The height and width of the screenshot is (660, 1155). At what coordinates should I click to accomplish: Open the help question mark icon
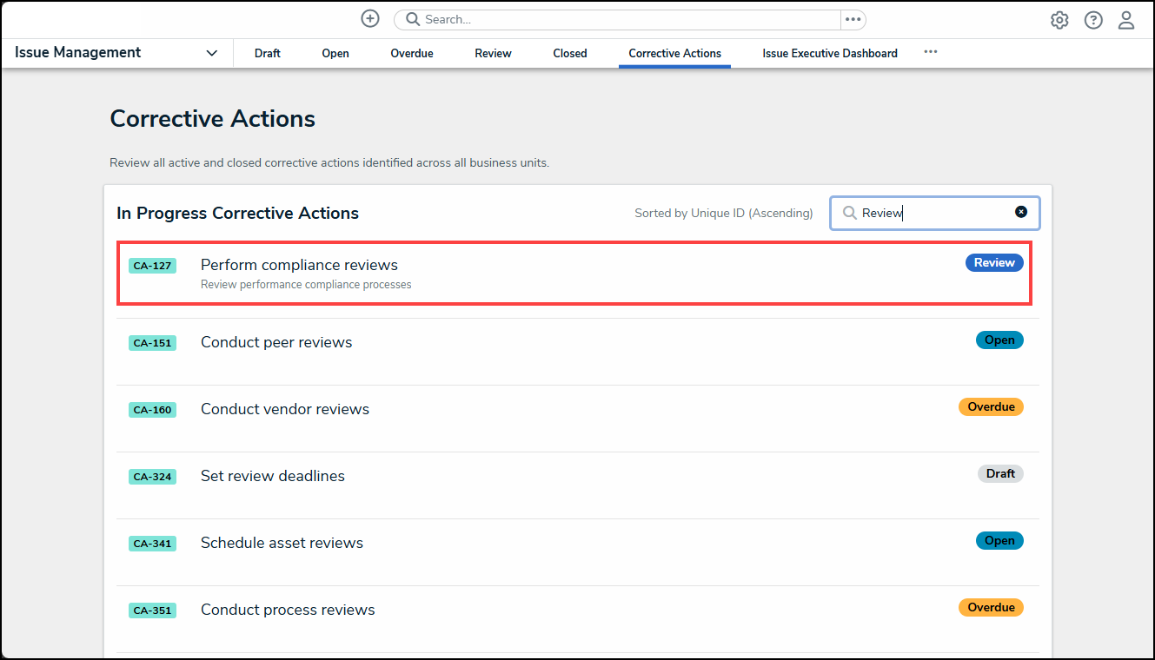click(x=1093, y=19)
